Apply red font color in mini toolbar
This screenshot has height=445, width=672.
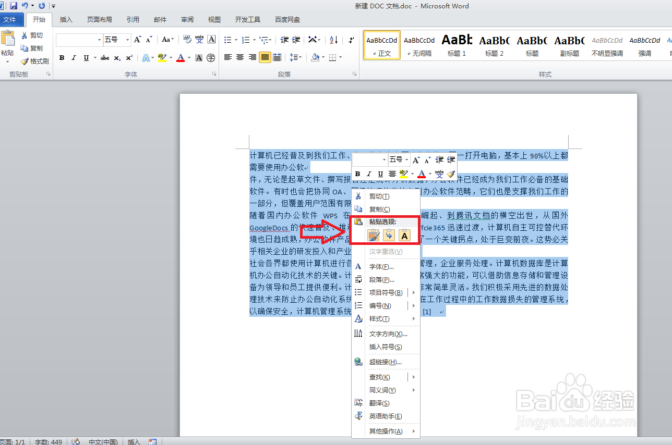[422, 174]
